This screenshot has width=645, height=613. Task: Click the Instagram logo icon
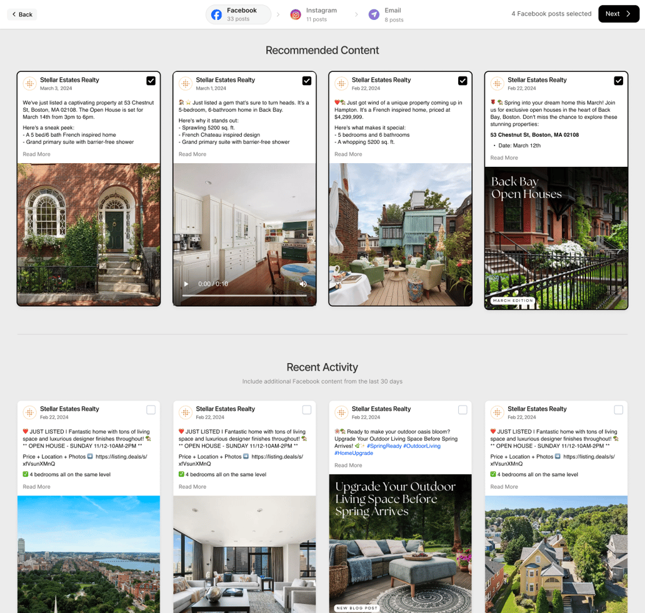tap(296, 14)
